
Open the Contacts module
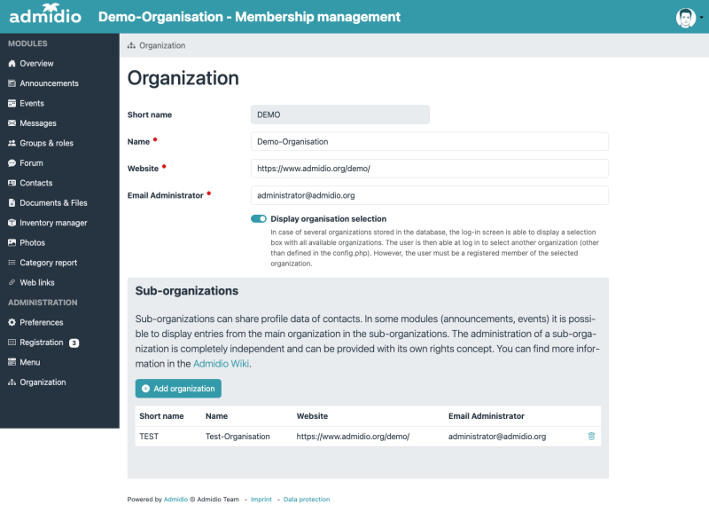(36, 184)
